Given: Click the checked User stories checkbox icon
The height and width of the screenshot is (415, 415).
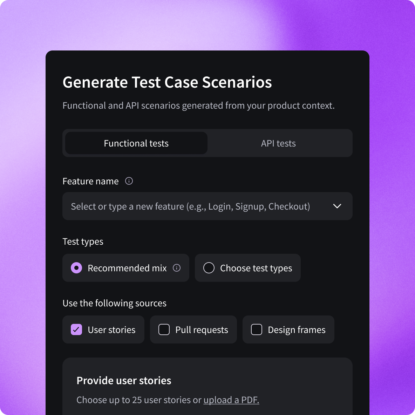Looking at the screenshot, I should click(x=76, y=329).
